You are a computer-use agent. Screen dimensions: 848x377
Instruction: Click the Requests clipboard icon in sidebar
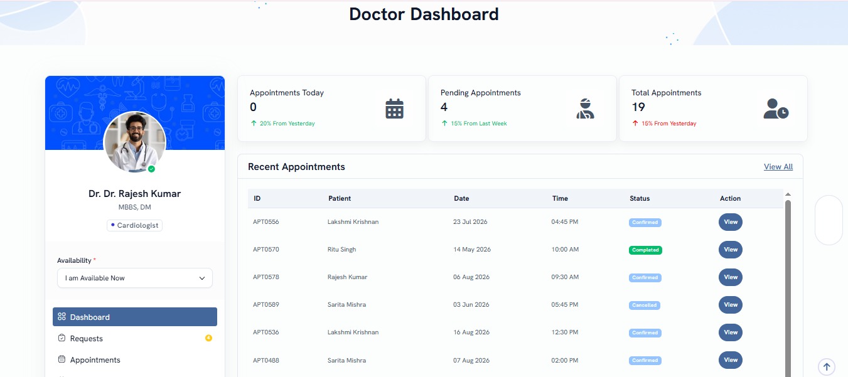click(62, 338)
